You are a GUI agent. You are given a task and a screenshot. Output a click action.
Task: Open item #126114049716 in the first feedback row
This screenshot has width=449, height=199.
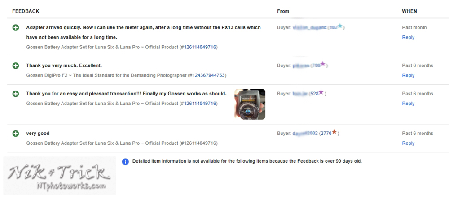[x=200, y=47]
